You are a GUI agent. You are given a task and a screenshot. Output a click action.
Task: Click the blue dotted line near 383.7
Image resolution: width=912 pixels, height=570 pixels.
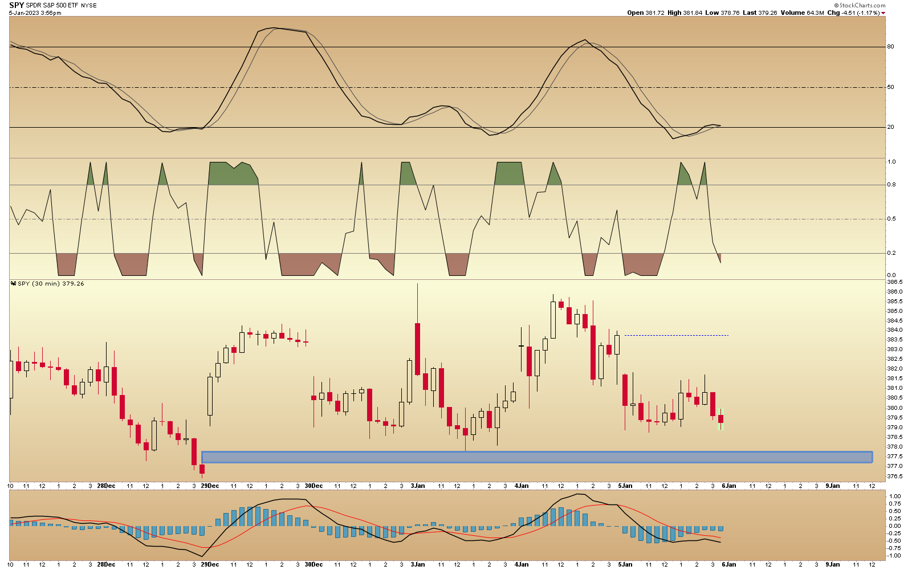tap(676, 336)
